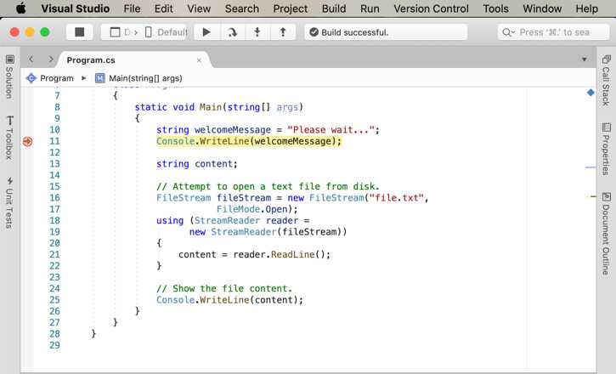
Task: Open the Run menu
Action: (x=370, y=8)
